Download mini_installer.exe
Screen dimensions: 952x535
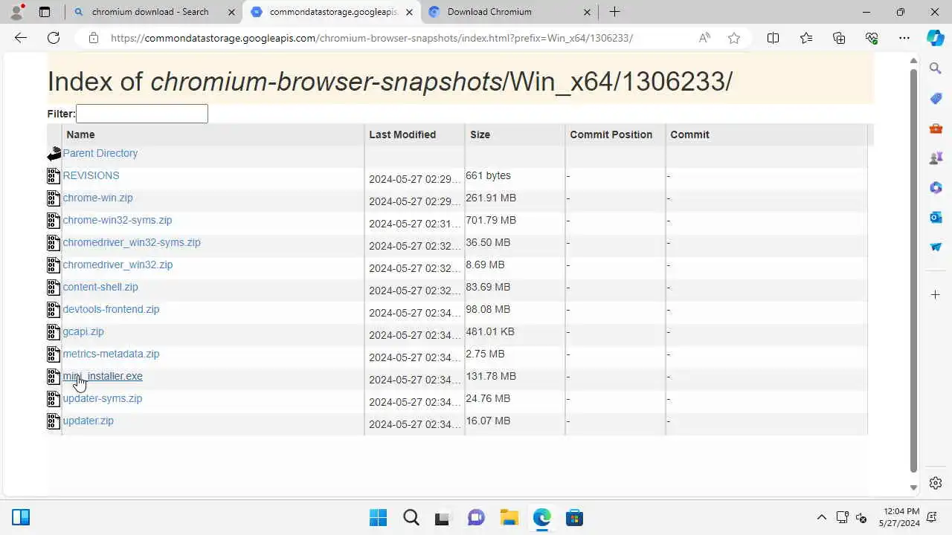[103, 376]
